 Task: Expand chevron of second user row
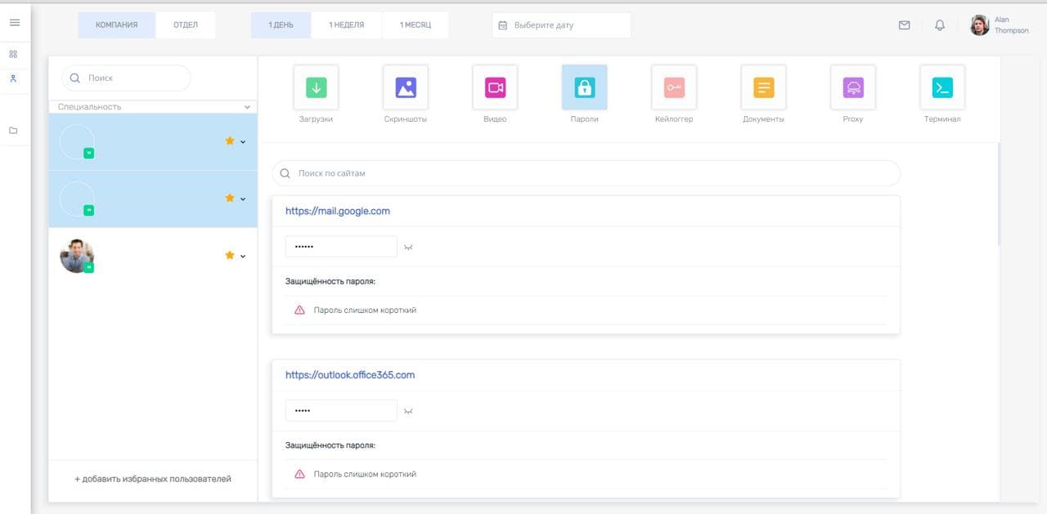243,199
